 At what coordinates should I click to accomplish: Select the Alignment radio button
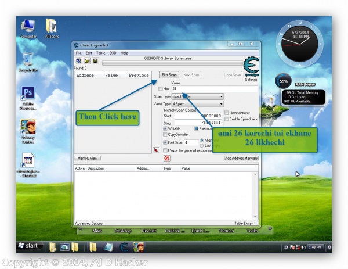click(x=202, y=140)
